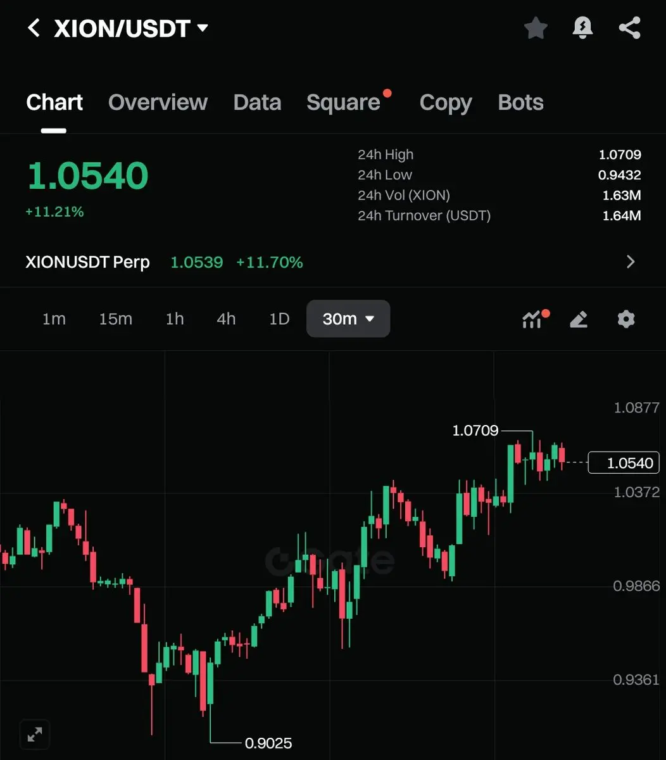Click the 0.9361 axis price label
Viewport: 666px width, 760px height.
(x=637, y=680)
